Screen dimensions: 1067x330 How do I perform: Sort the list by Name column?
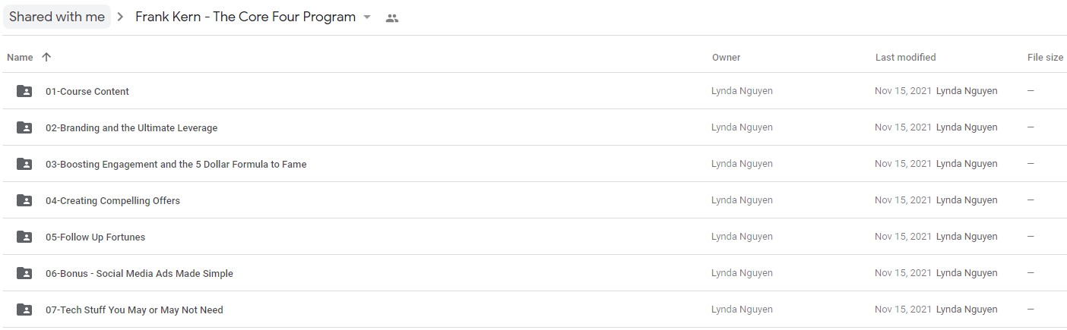tap(20, 57)
